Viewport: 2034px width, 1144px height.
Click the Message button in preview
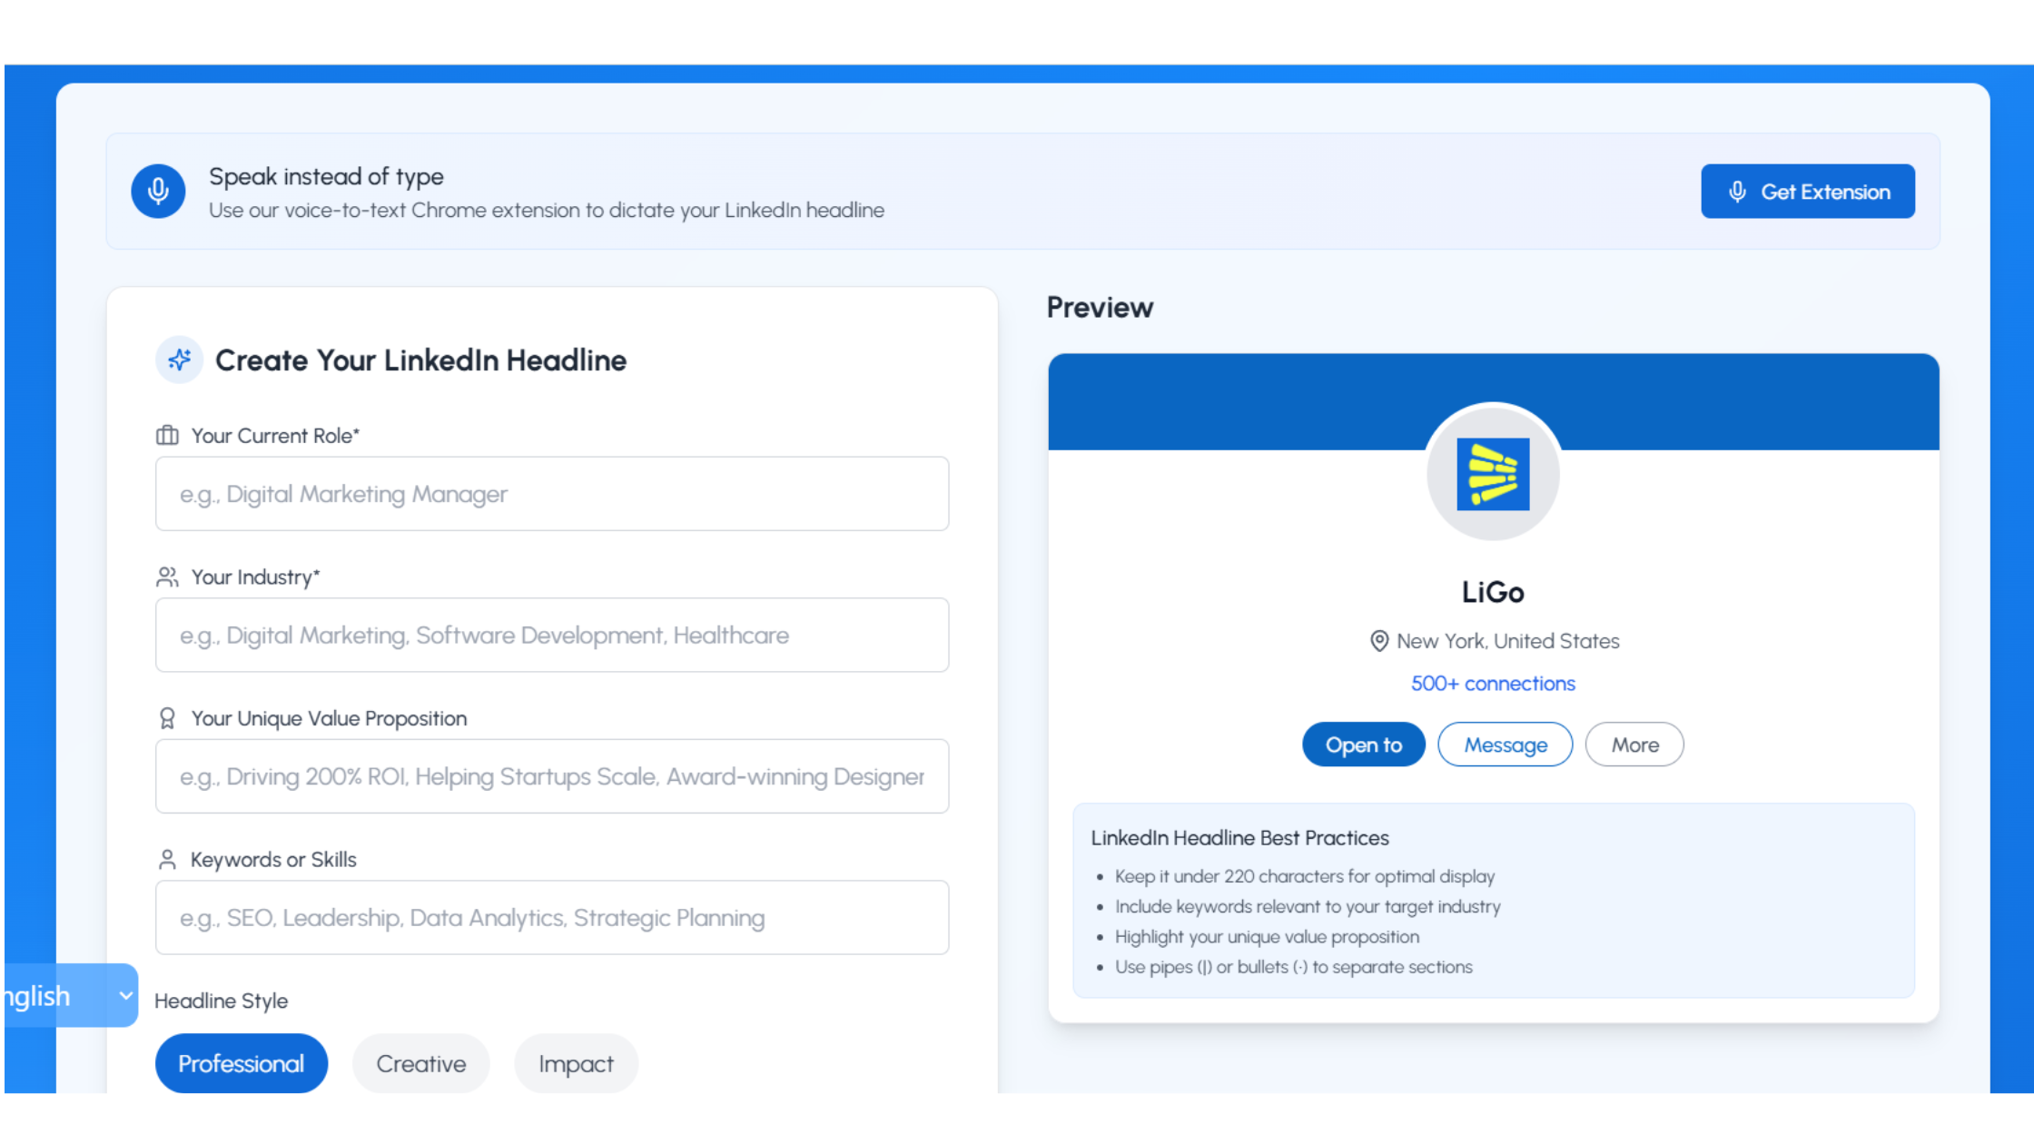1505,745
